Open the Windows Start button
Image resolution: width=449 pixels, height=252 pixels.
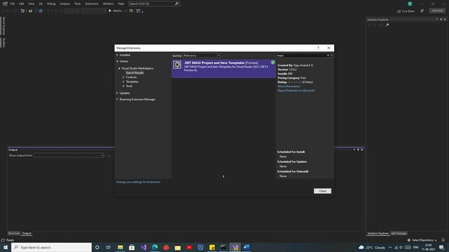pyautogui.click(x=5, y=247)
